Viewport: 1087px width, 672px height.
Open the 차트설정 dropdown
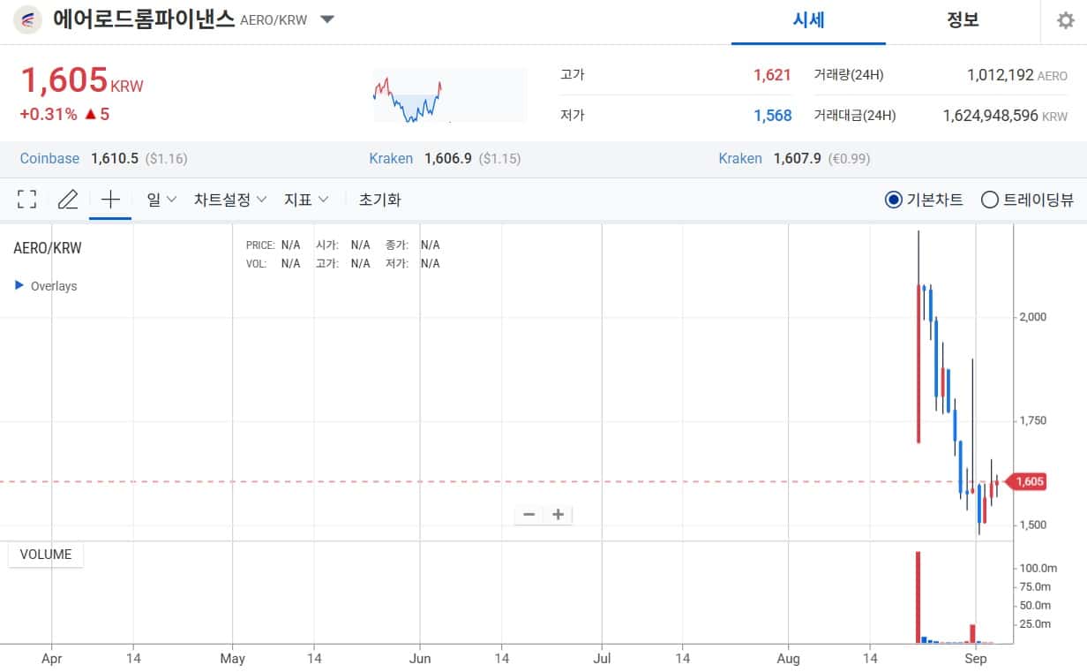click(230, 200)
